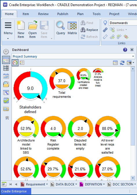Select the Dashboard sidebar icon
This screenshot has height=195, width=137.
tap(6, 60)
